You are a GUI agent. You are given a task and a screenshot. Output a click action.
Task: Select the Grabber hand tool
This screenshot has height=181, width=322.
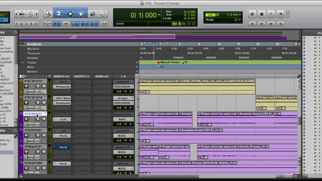pyautogui.click(x=81, y=14)
